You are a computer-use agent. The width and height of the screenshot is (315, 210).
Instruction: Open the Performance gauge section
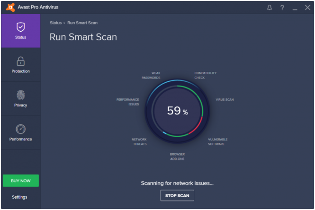click(x=21, y=132)
